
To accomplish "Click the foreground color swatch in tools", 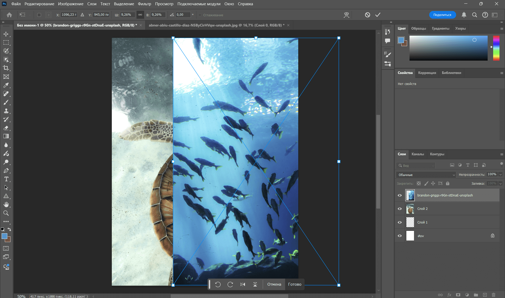I will pyautogui.click(x=4, y=236).
